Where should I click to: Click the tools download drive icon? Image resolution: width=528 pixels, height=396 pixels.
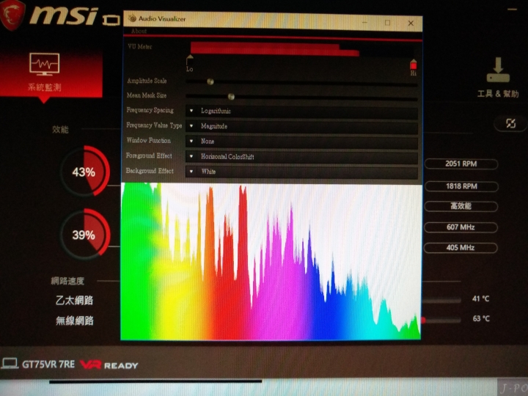coord(498,70)
